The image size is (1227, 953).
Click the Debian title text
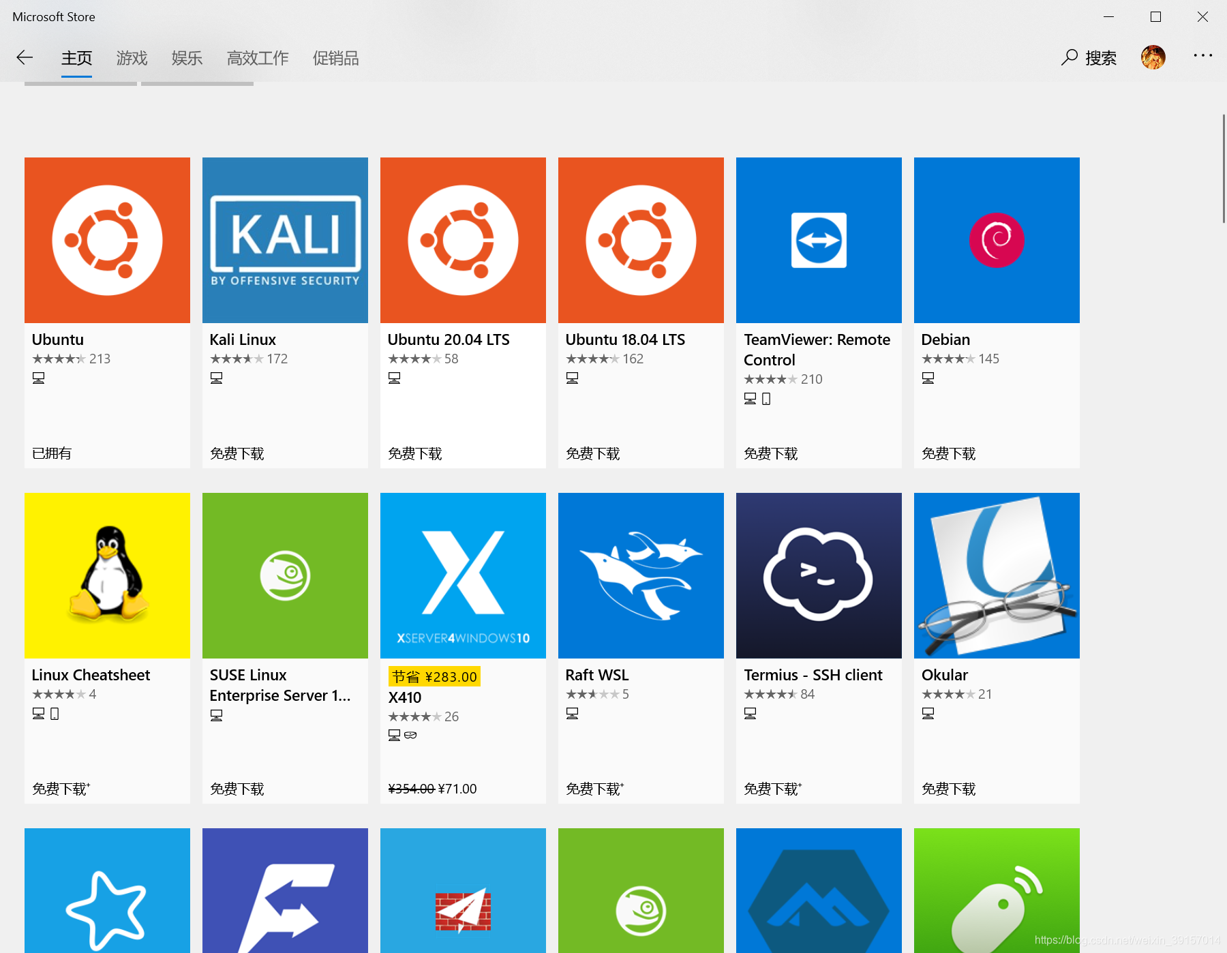tap(945, 339)
